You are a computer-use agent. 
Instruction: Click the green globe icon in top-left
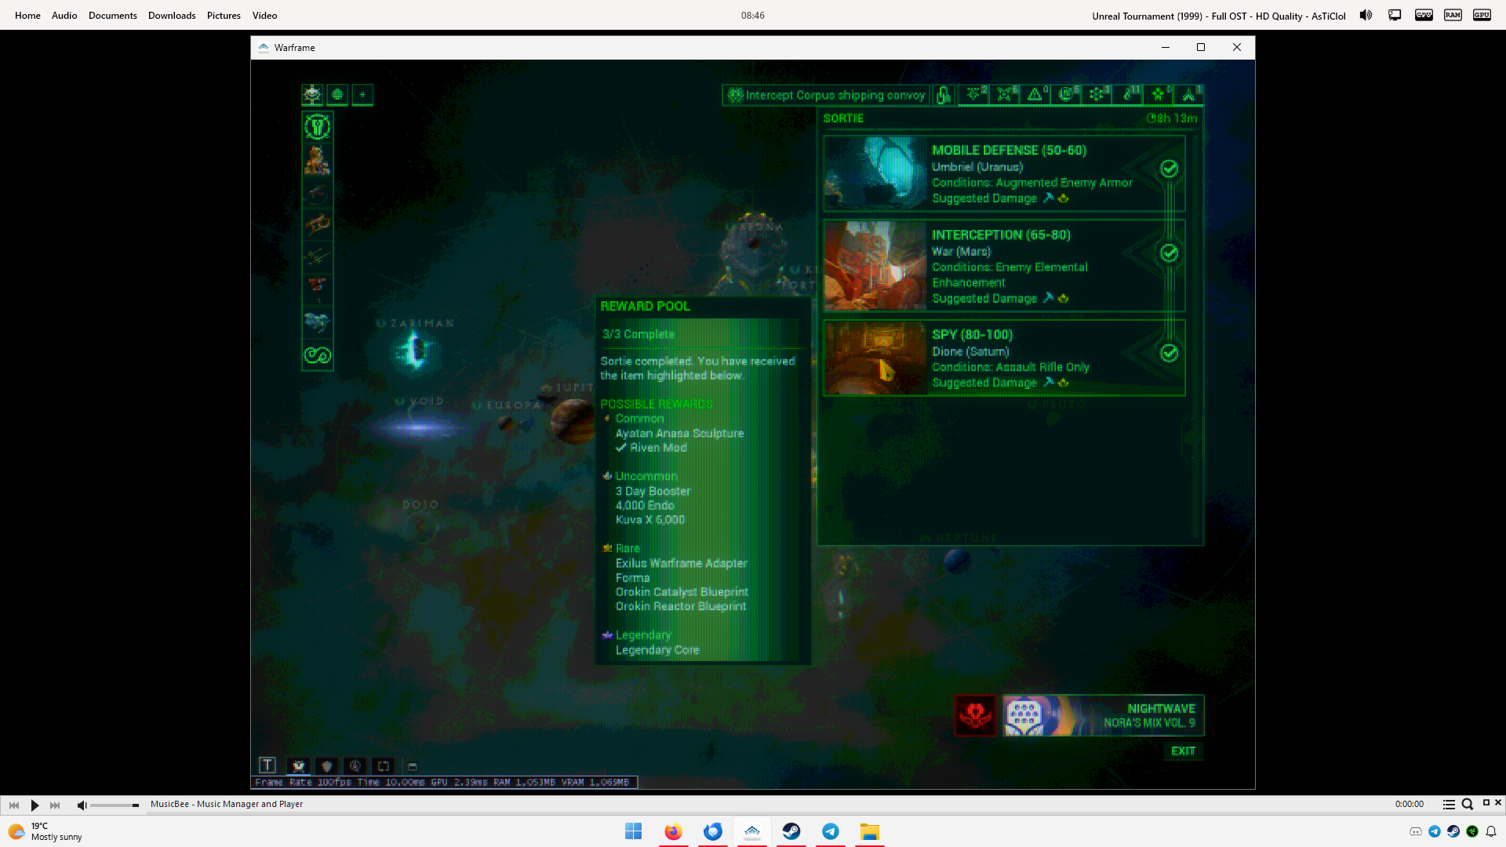337,95
